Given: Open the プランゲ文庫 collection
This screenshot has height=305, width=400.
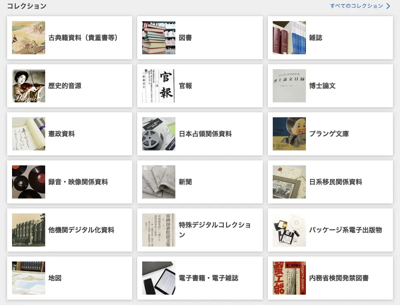Looking at the screenshot, I should point(329,134).
